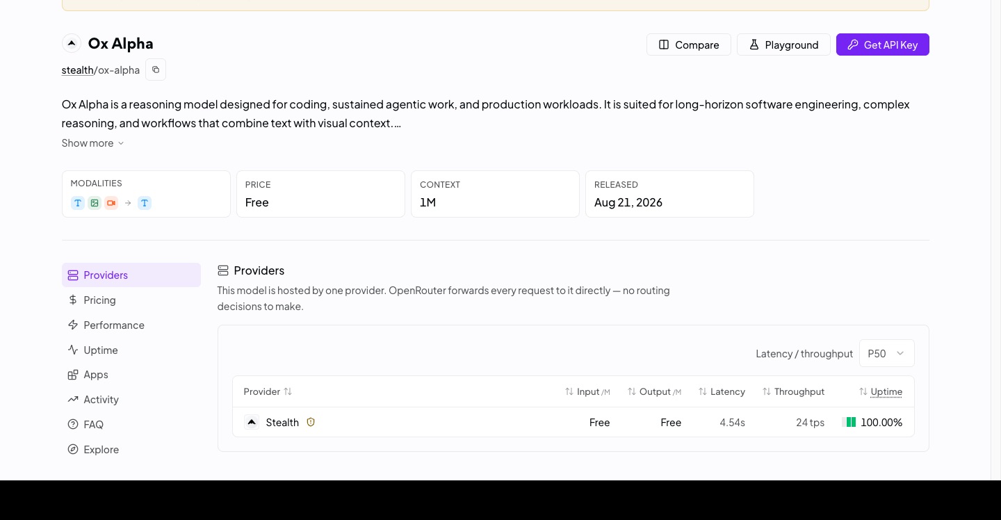Image resolution: width=1001 pixels, height=520 pixels.
Task: Copy the stealth/ox-alpha model slug
Action: tap(156, 70)
